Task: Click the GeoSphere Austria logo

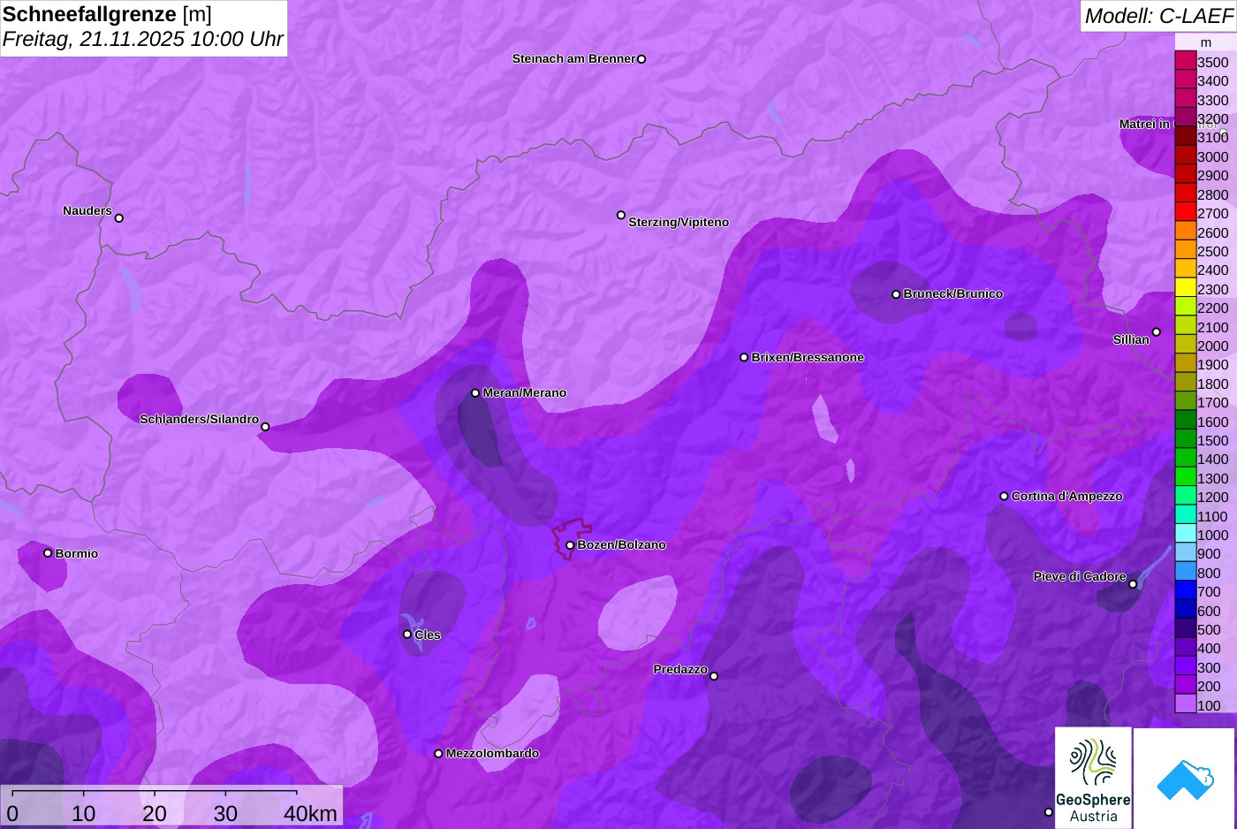Action: pos(1093,778)
